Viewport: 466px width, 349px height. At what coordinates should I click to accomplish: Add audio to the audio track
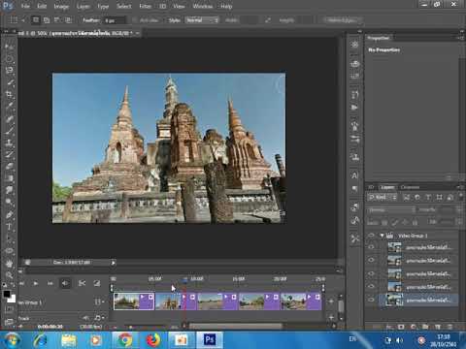point(331,318)
